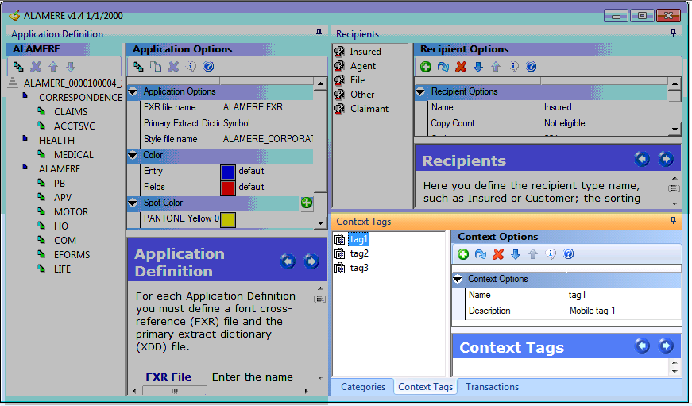Image resolution: width=692 pixels, height=406 pixels.
Task: Collapse the Color section
Action: point(133,155)
